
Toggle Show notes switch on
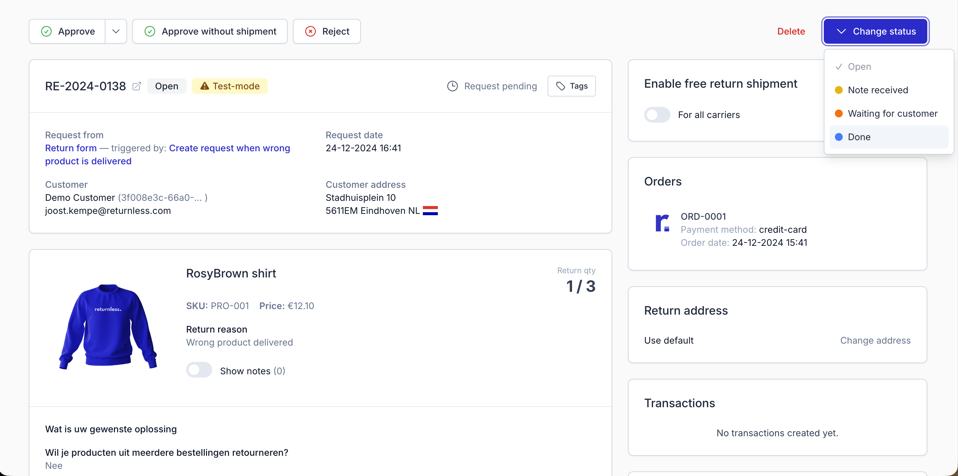point(199,370)
